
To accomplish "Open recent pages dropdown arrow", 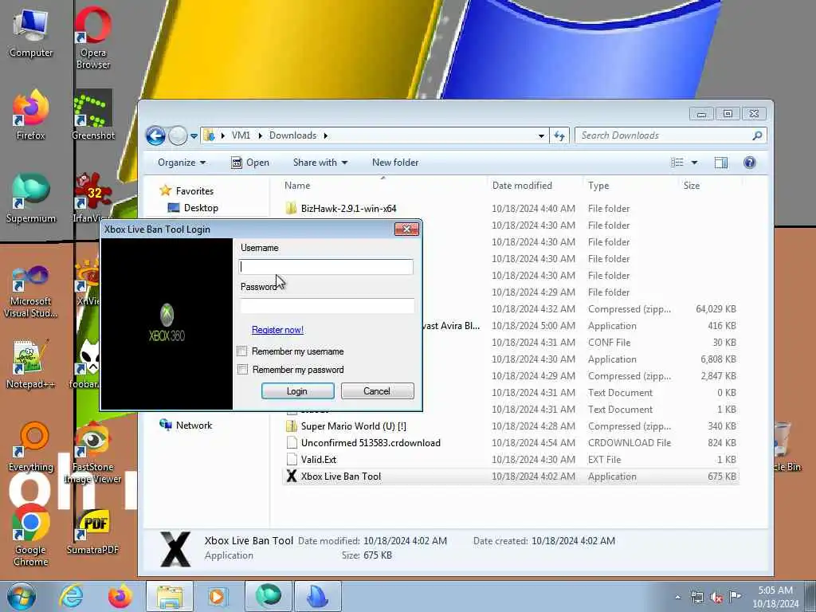I will [x=194, y=136].
